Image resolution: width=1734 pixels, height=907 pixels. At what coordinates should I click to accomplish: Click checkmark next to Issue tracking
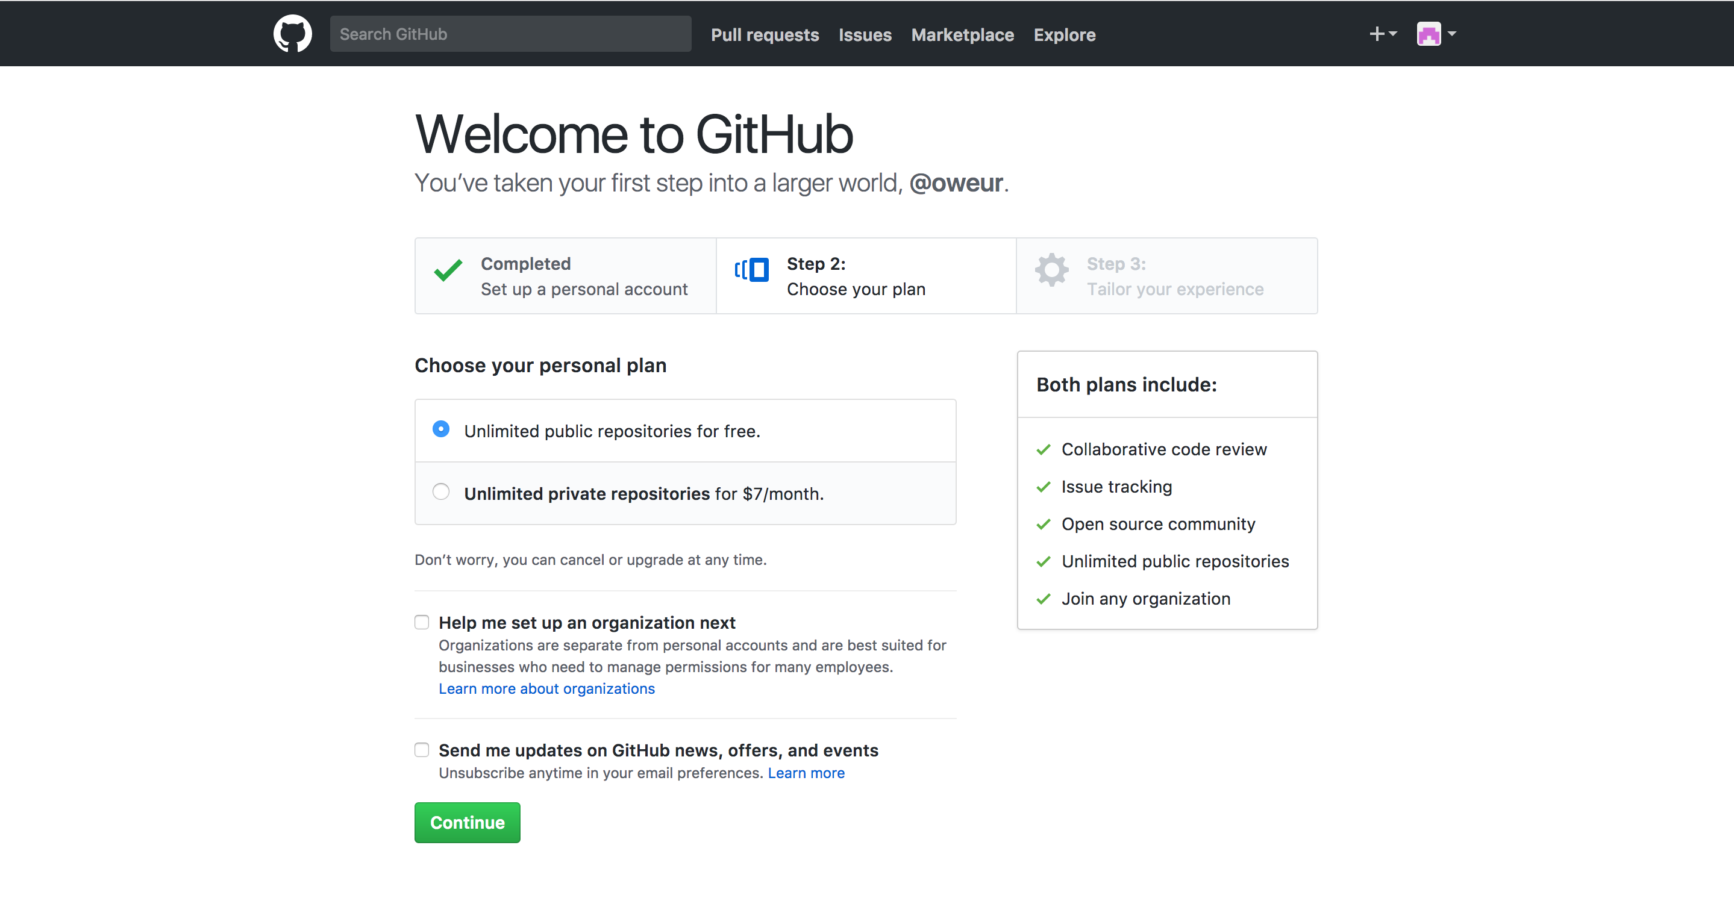[1044, 487]
